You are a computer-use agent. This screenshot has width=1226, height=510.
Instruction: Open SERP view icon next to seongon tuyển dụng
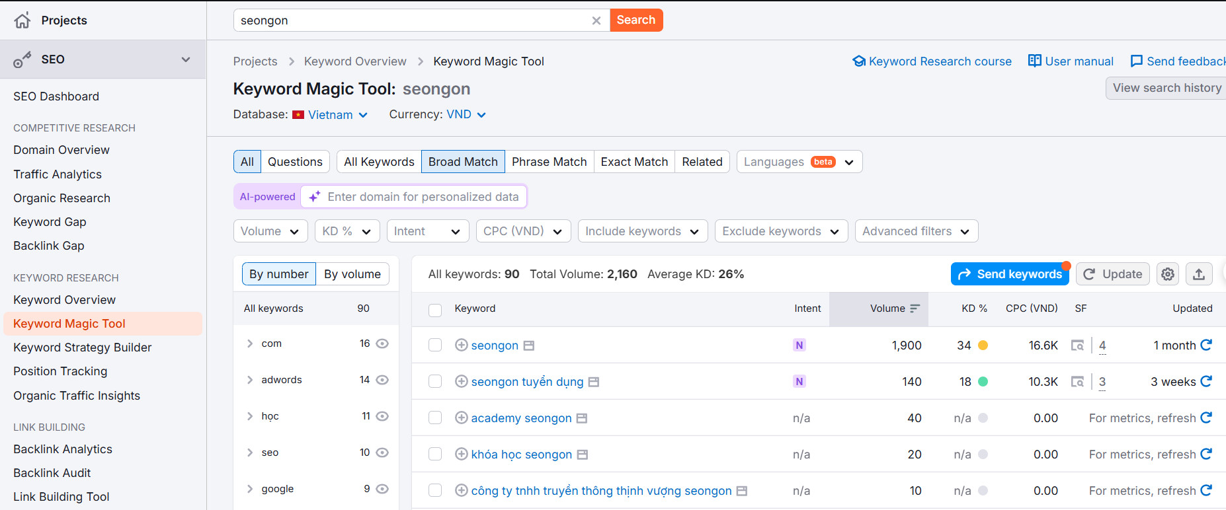pos(594,382)
